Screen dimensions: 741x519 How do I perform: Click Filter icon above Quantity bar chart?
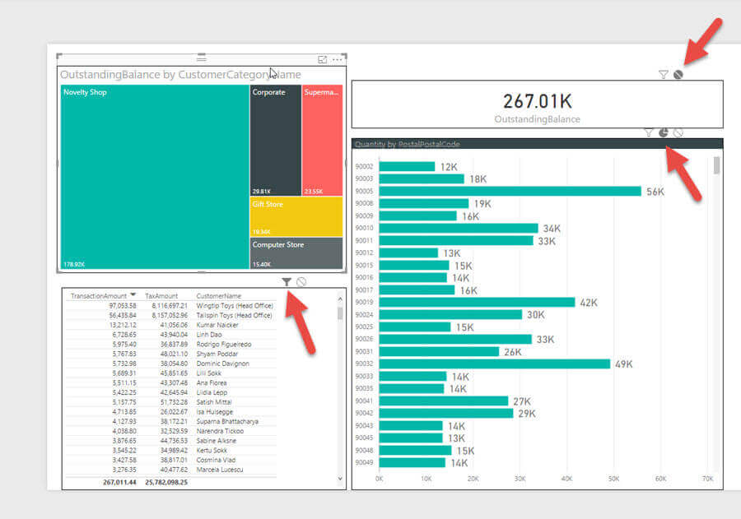tap(649, 132)
